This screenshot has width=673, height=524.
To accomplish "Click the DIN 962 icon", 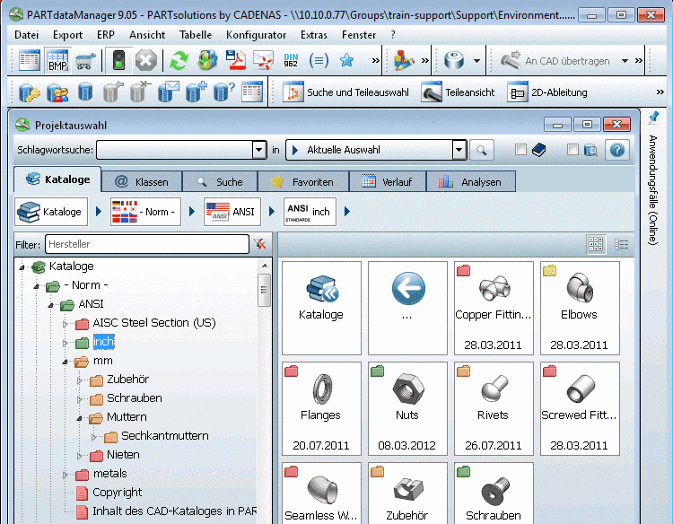I will coord(291,60).
